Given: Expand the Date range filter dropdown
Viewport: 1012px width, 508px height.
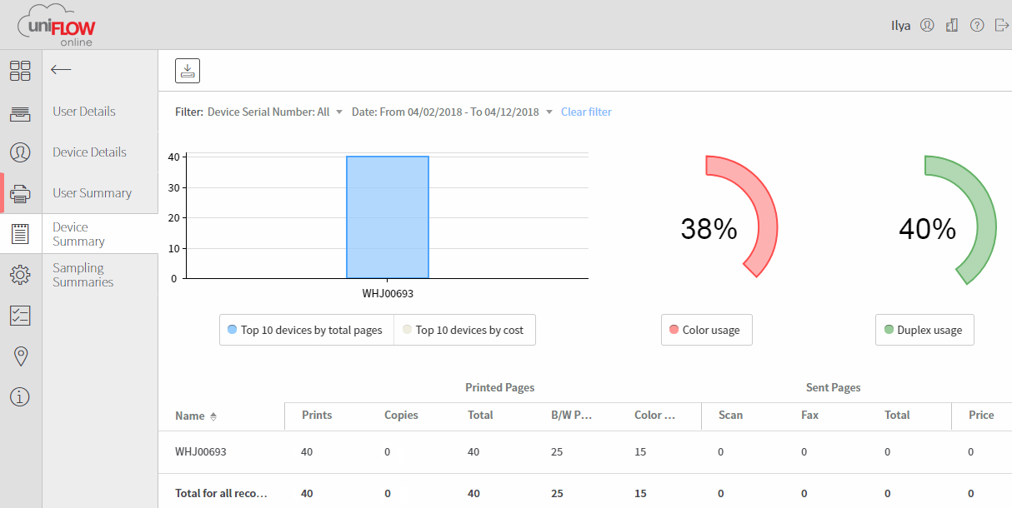Looking at the screenshot, I should tap(549, 112).
